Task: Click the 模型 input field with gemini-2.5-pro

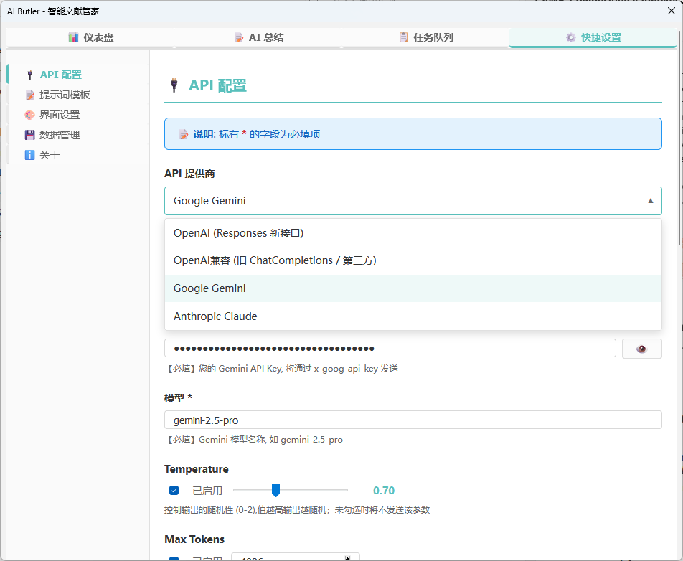Action: 413,420
